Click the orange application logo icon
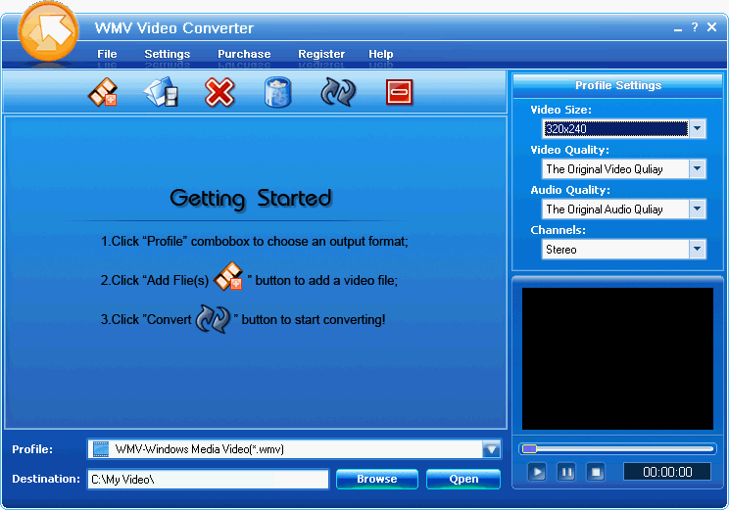The image size is (729, 510). pos(48,31)
